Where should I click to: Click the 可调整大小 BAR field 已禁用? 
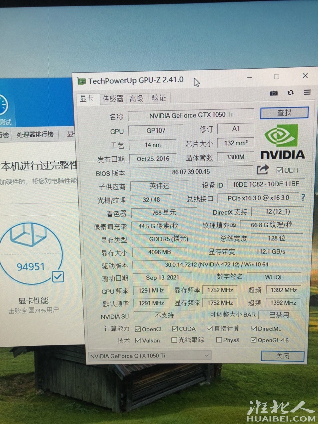[279, 314]
